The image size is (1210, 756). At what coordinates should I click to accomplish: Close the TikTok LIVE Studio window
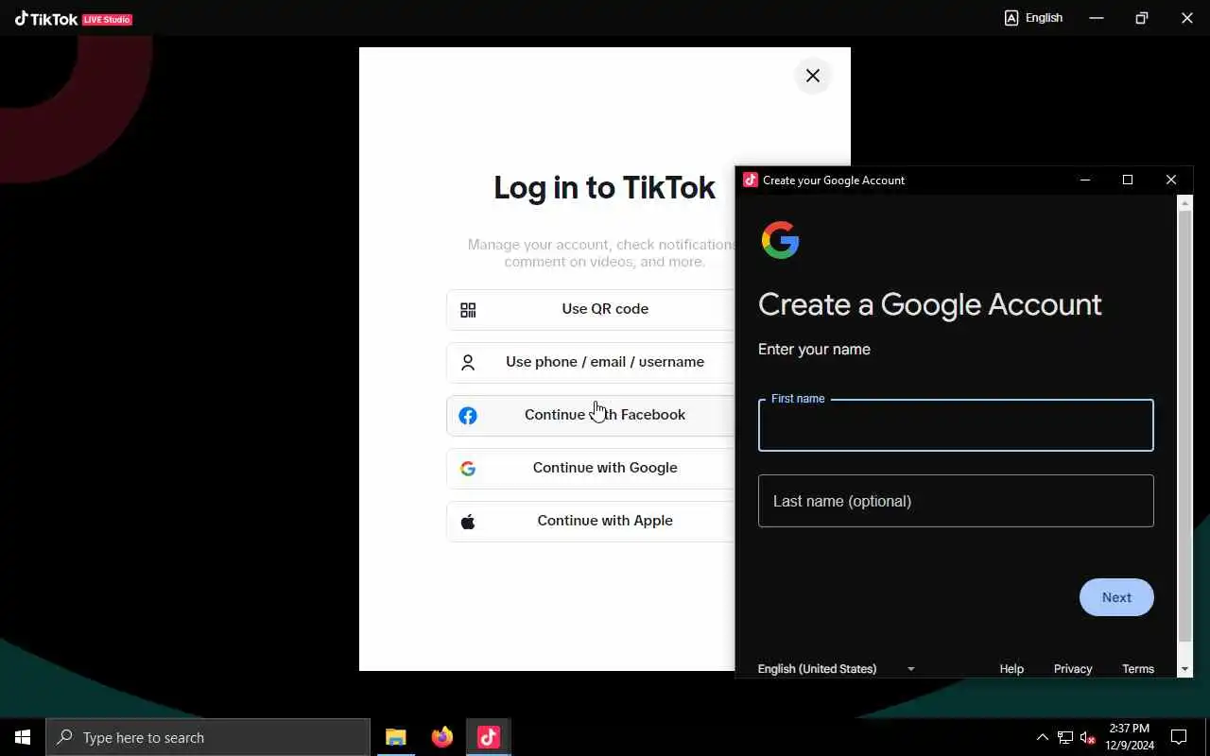pos(1187,18)
